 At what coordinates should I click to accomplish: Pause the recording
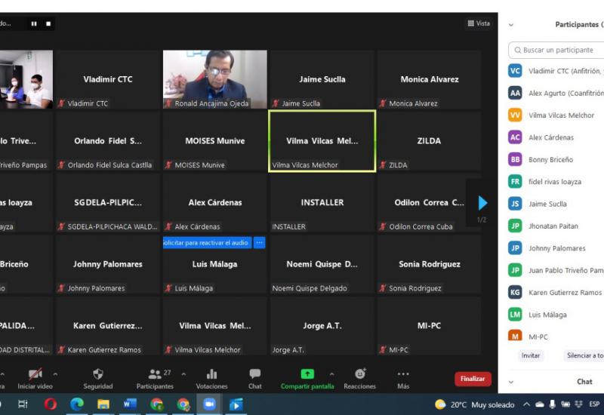tap(34, 24)
